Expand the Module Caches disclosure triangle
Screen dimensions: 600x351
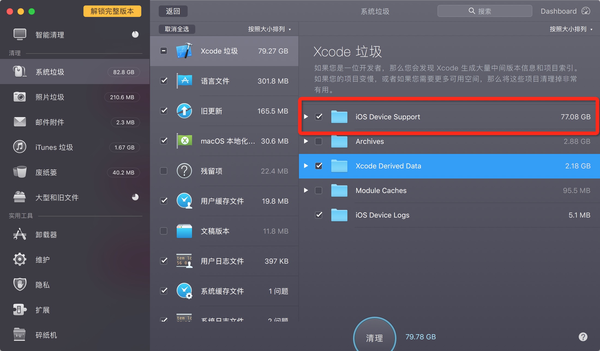click(306, 191)
